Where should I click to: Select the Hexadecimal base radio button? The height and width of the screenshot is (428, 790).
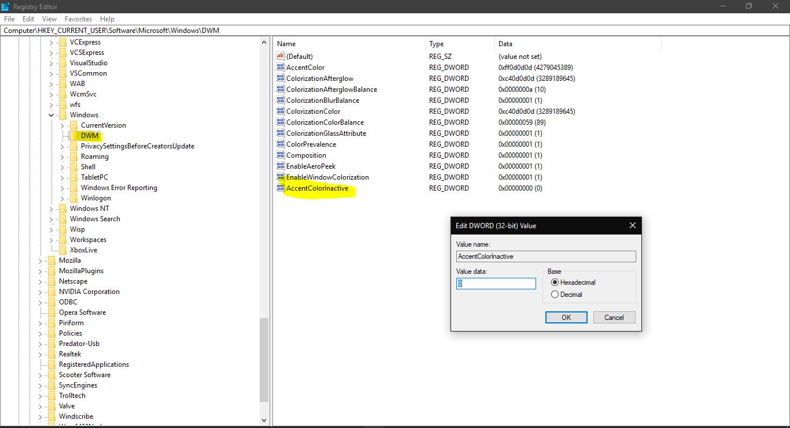click(554, 282)
